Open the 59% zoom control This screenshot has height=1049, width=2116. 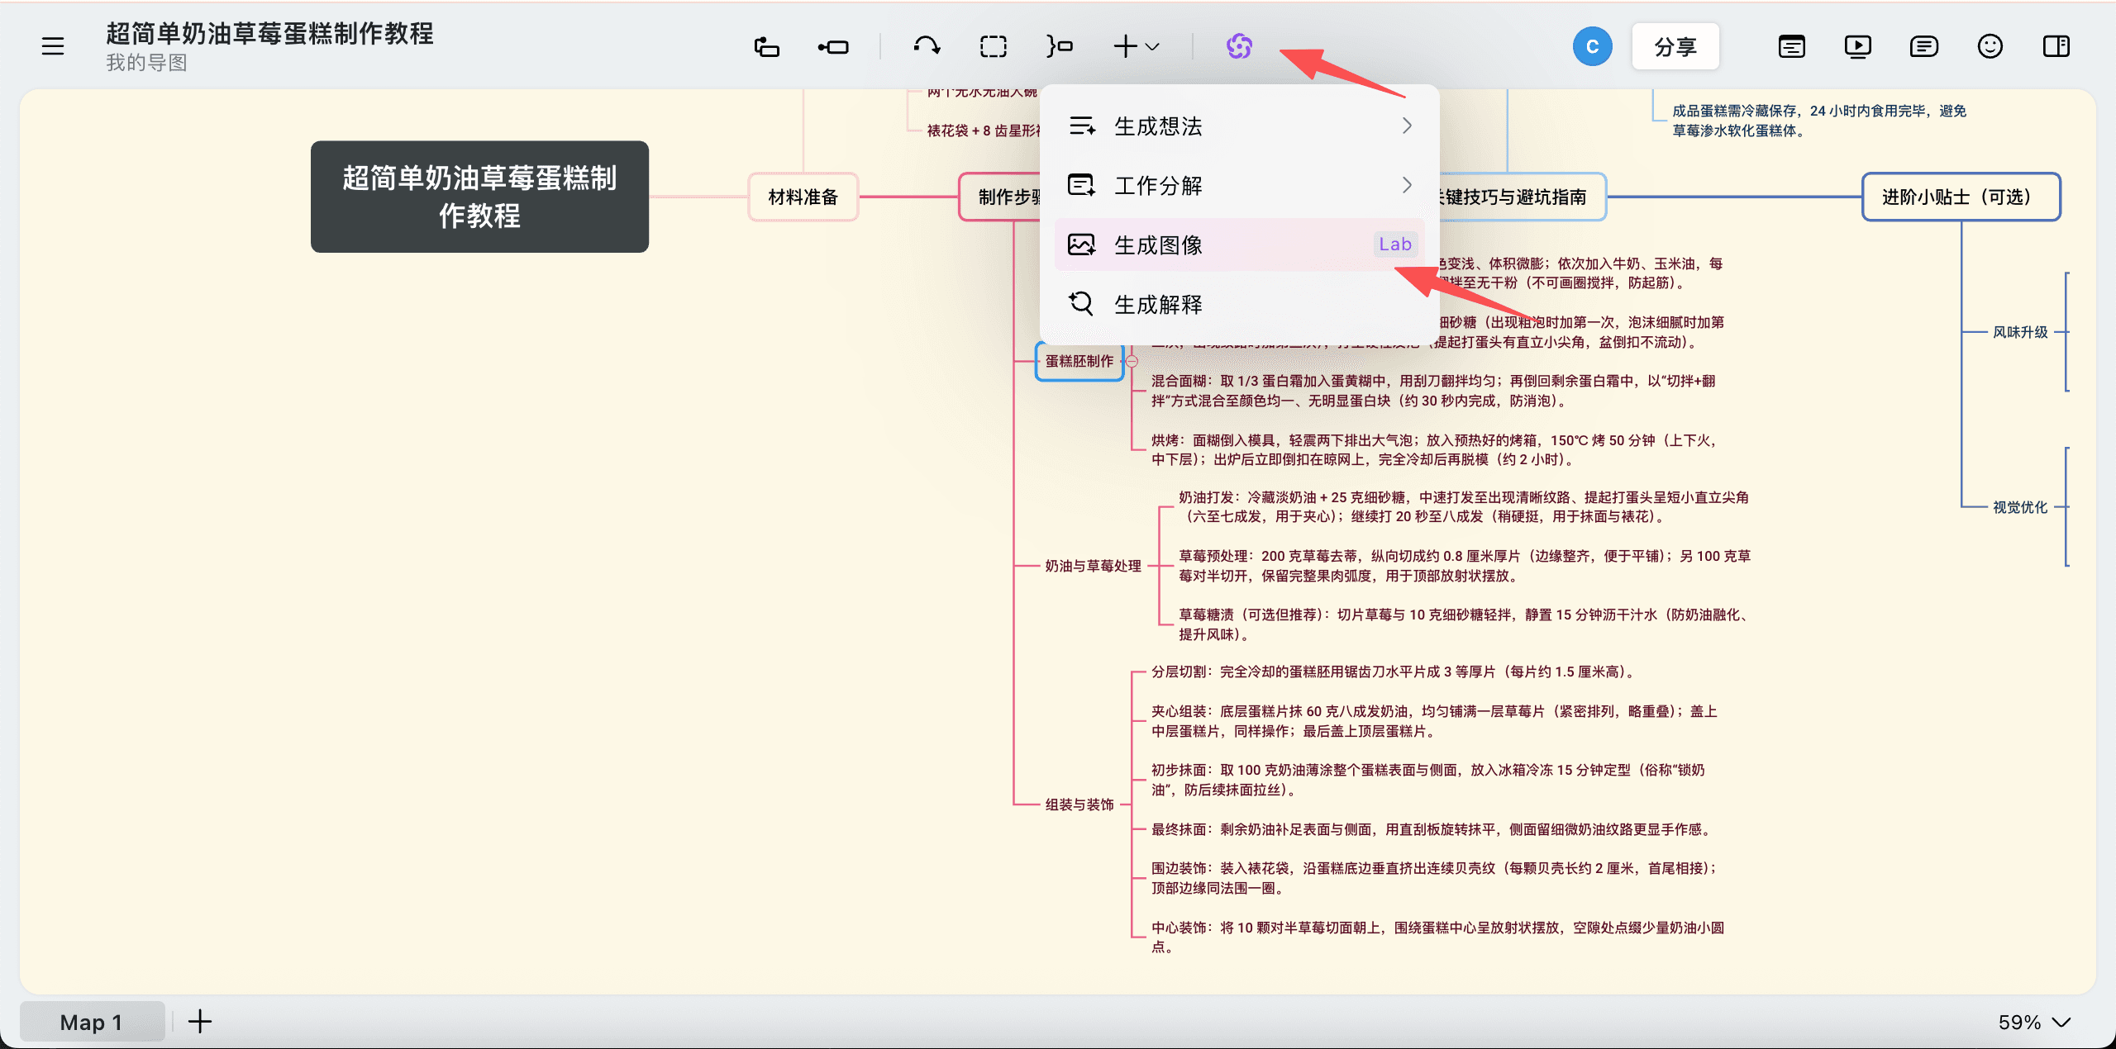2033,1022
